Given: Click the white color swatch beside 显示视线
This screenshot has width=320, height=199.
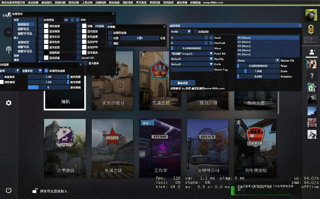Looking at the screenshot, I should click(x=46, y=31).
